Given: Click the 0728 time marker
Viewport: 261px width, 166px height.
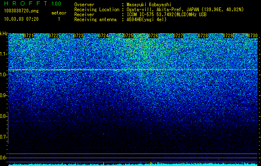Looking at the screenshot, I should [203, 36].
